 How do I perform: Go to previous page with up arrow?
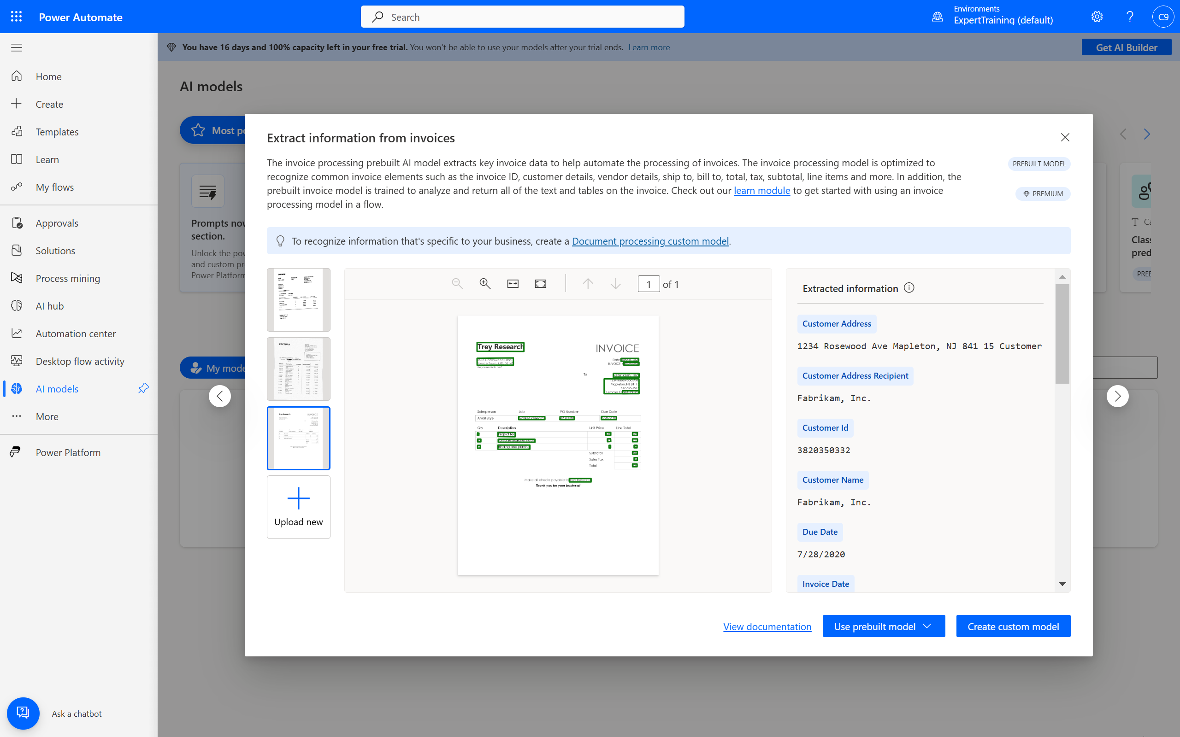tap(588, 283)
